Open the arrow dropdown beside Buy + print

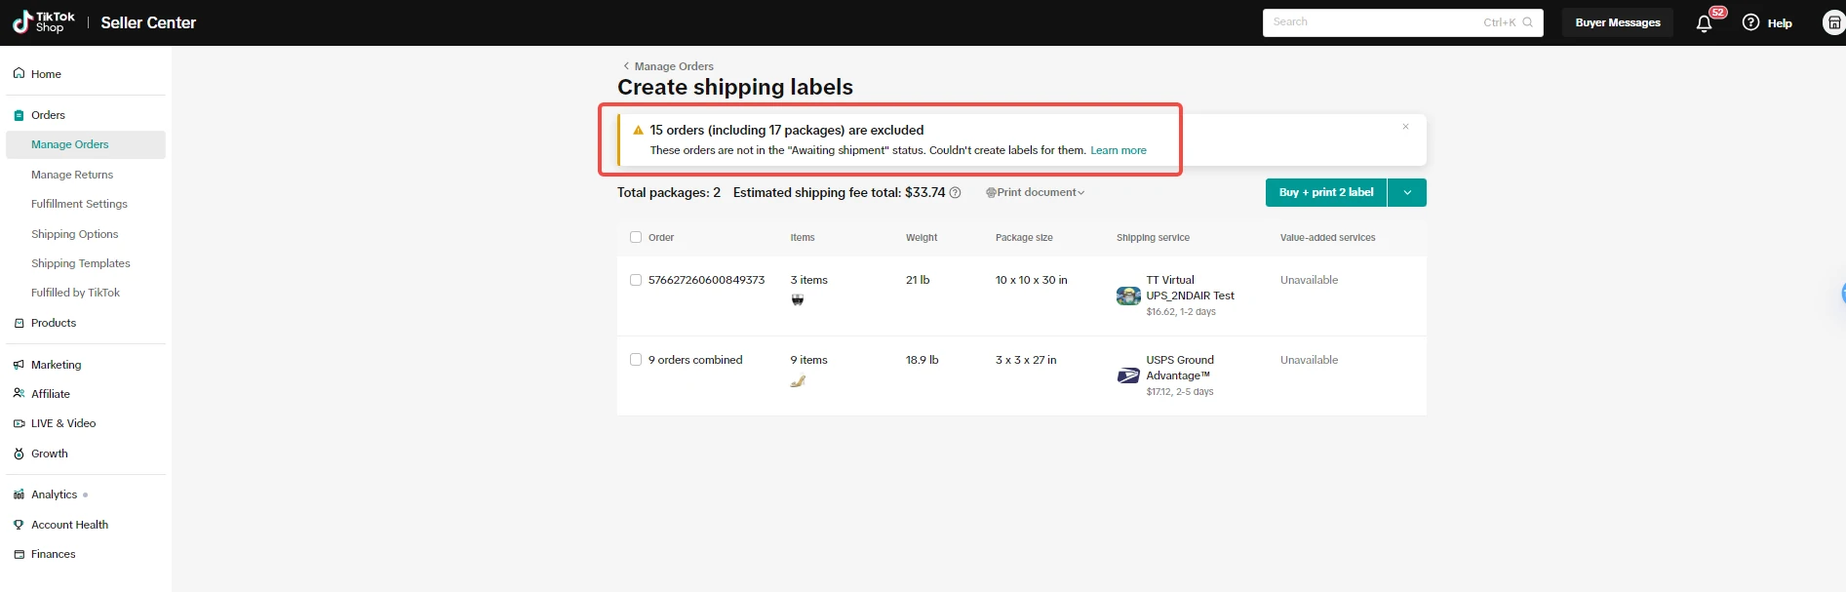[1407, 193]
